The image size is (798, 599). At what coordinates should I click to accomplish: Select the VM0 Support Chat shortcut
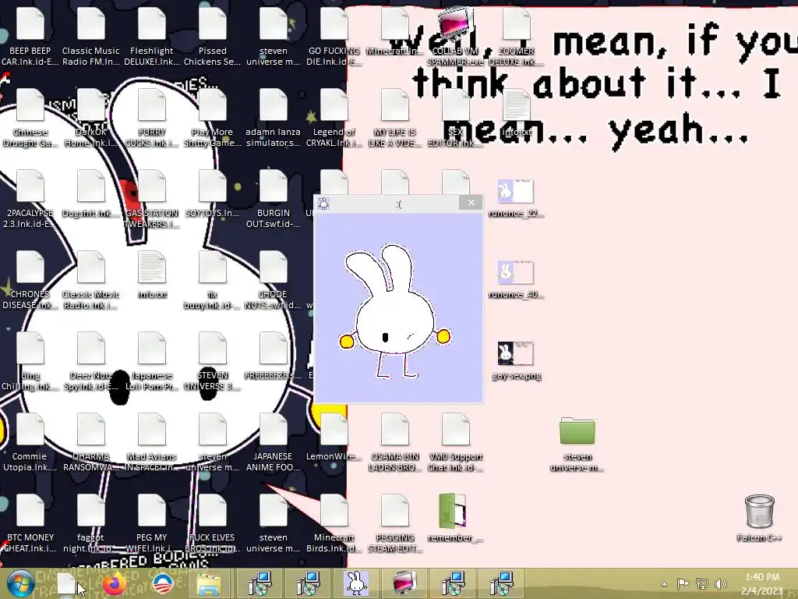point(455,443)
